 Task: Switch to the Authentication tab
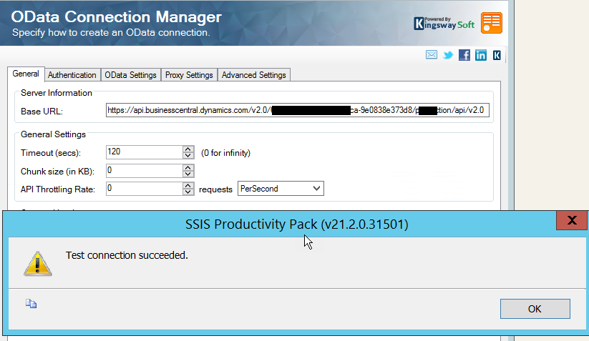point(72,75)
